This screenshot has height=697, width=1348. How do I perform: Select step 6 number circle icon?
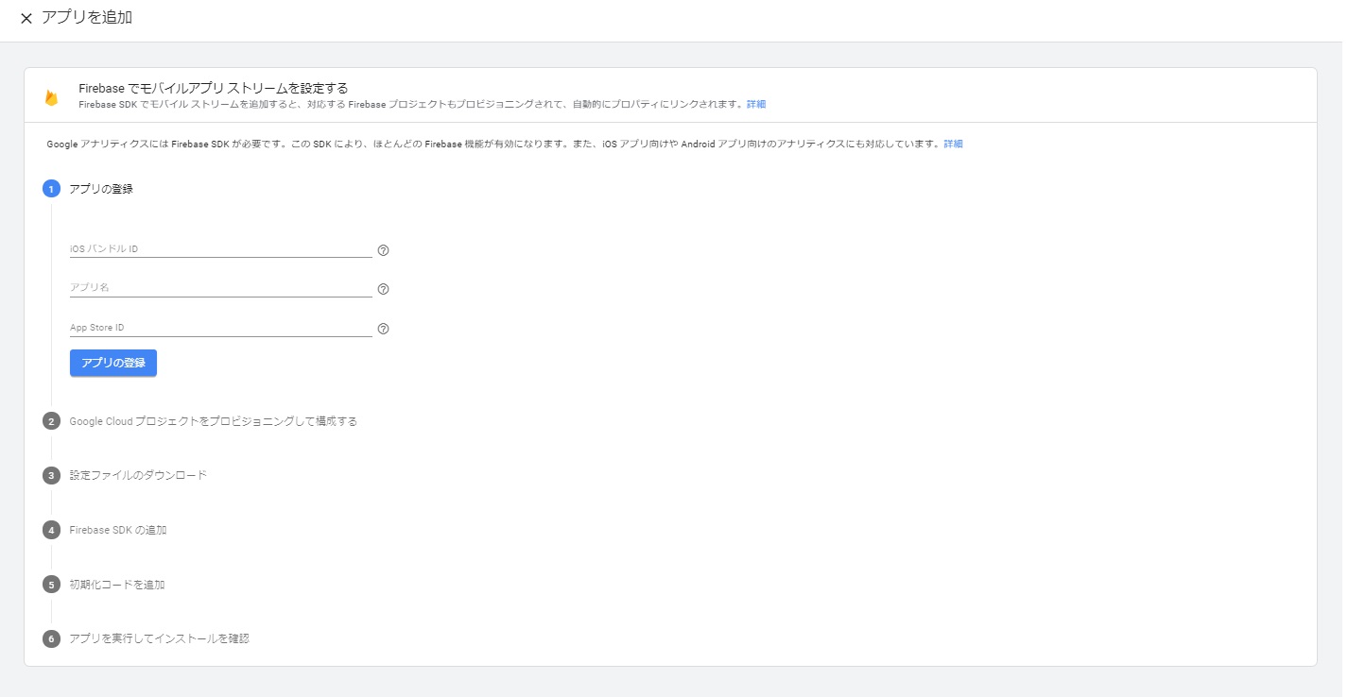(x=51, y=638)
